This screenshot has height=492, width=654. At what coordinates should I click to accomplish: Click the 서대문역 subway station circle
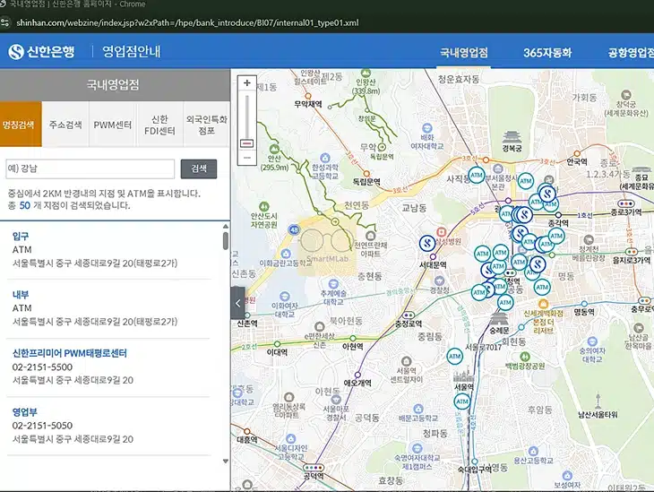433,256
